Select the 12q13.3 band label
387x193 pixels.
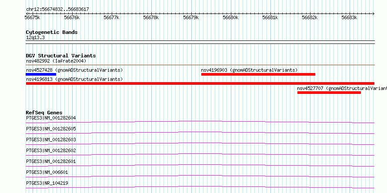point(35,38)
